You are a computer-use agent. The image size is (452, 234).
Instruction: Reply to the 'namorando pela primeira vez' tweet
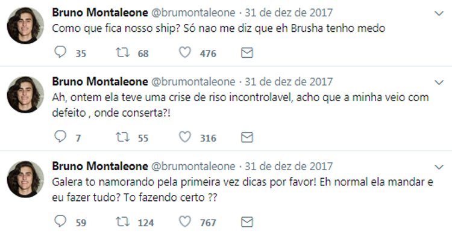click(x=60, y=221)
